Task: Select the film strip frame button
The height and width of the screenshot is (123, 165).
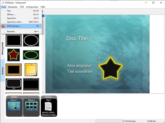Action: tap(31, 84)
